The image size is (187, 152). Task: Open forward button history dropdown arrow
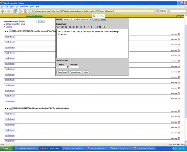click(12, 11)
